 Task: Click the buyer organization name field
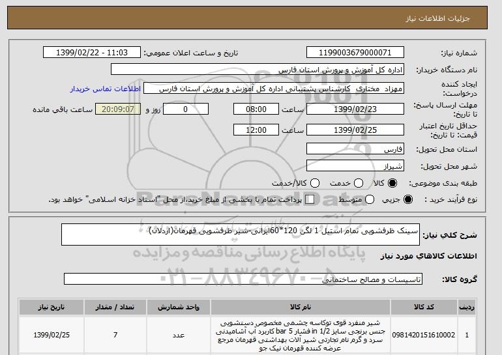click(x=258, y=70)
